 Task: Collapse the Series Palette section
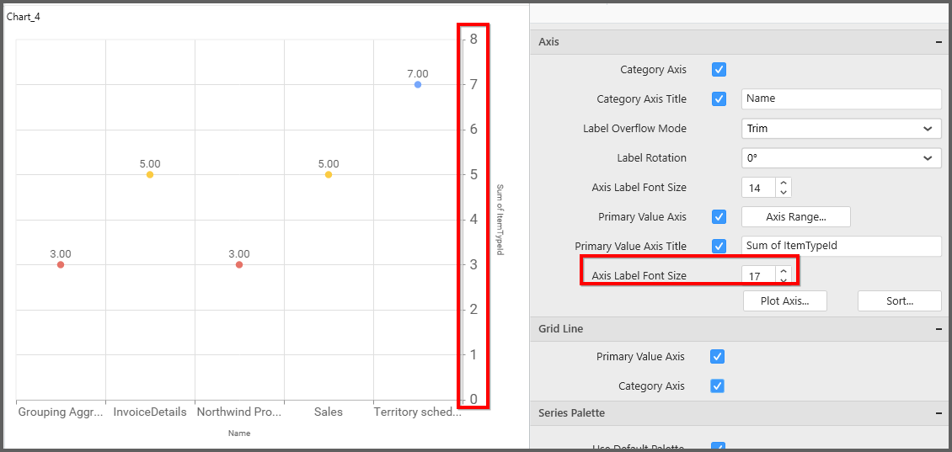point(938,413)
